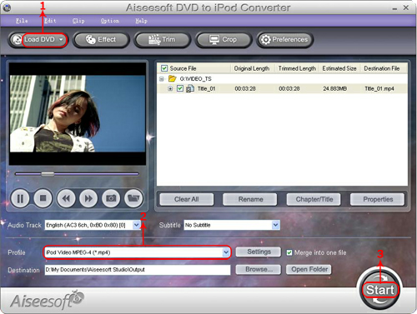The image size is (417, 314).
Task: Open the Profile dropdown list
Action: coord(226,252)
